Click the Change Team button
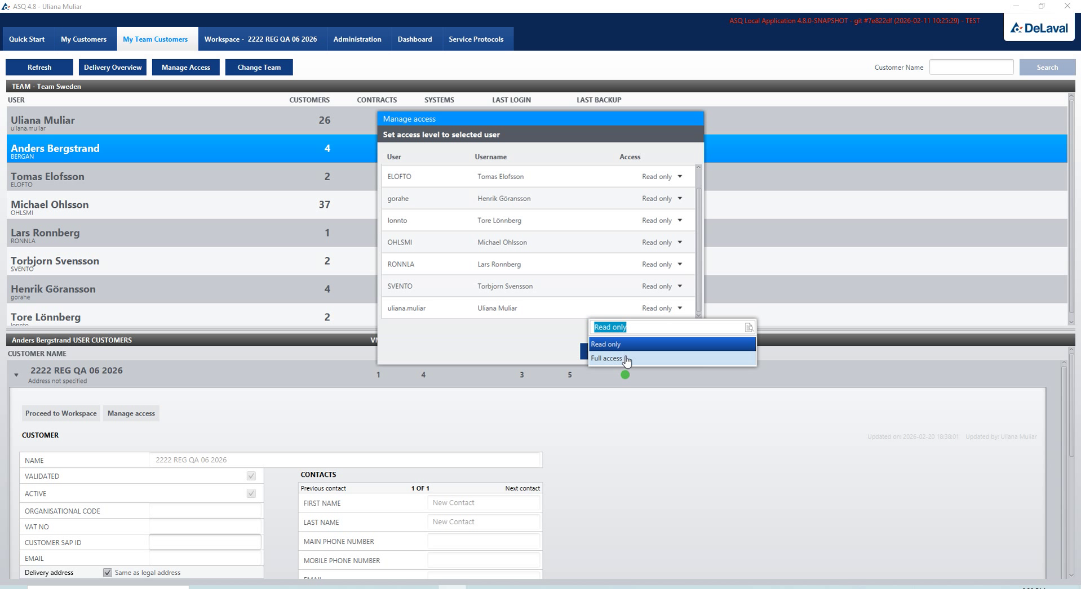This screenshot has width=1081, height=589. 259,67
